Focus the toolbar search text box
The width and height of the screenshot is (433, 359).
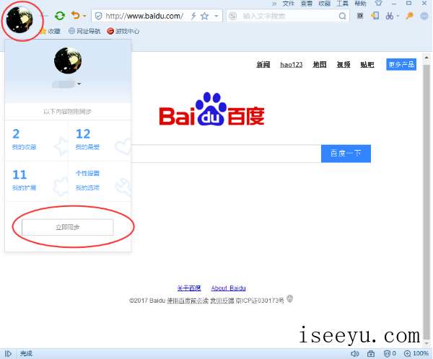287,16
